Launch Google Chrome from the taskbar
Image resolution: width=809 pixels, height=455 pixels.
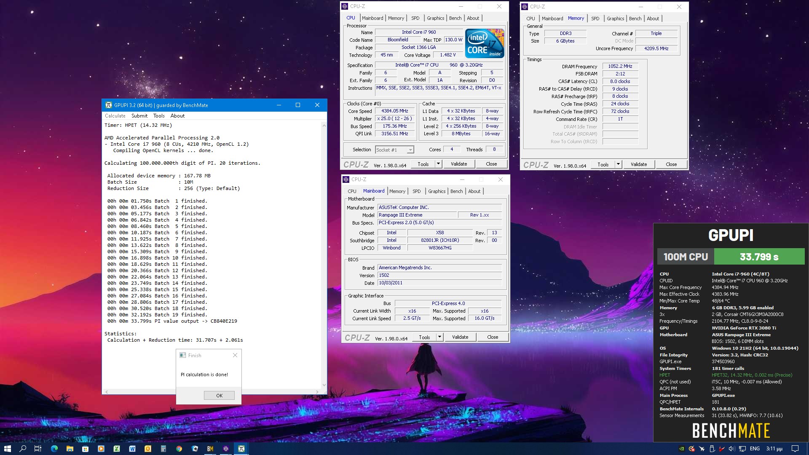pyautogui.click(x=179, y=449)
